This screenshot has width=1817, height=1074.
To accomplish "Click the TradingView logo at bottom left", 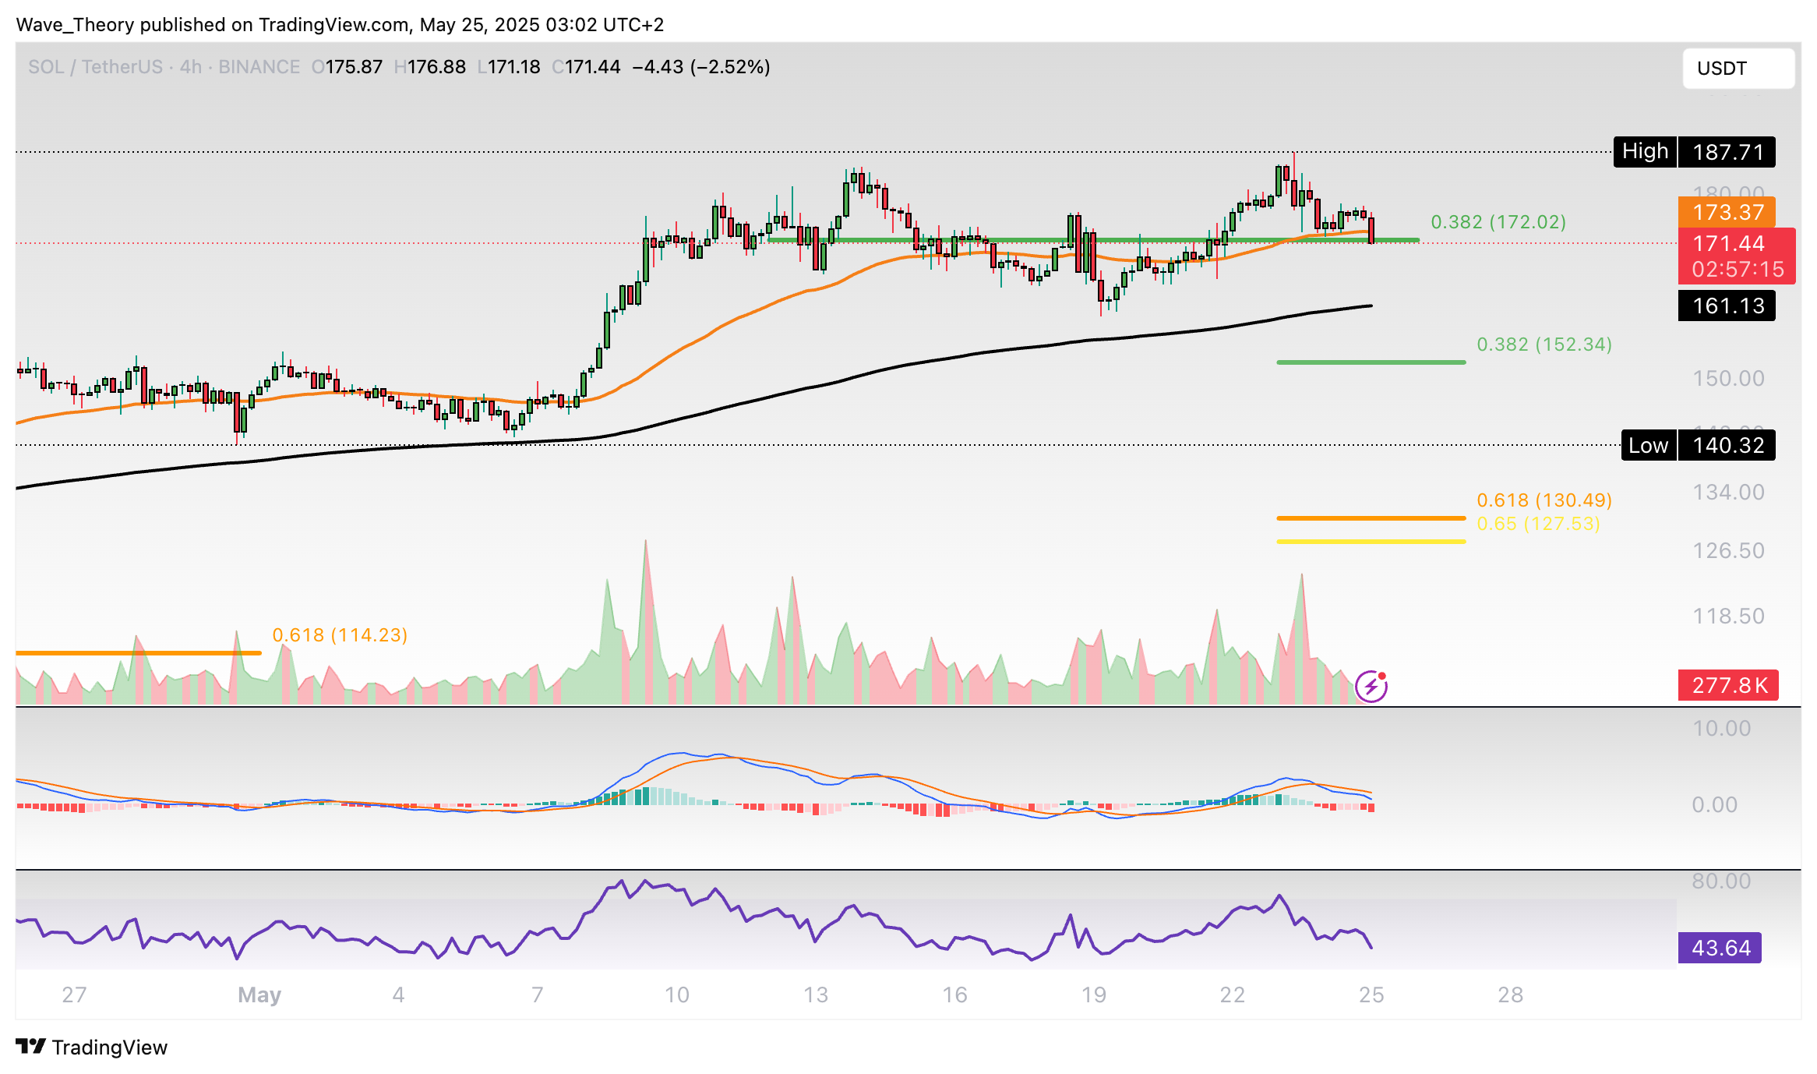I will [x=91, y=1047].
